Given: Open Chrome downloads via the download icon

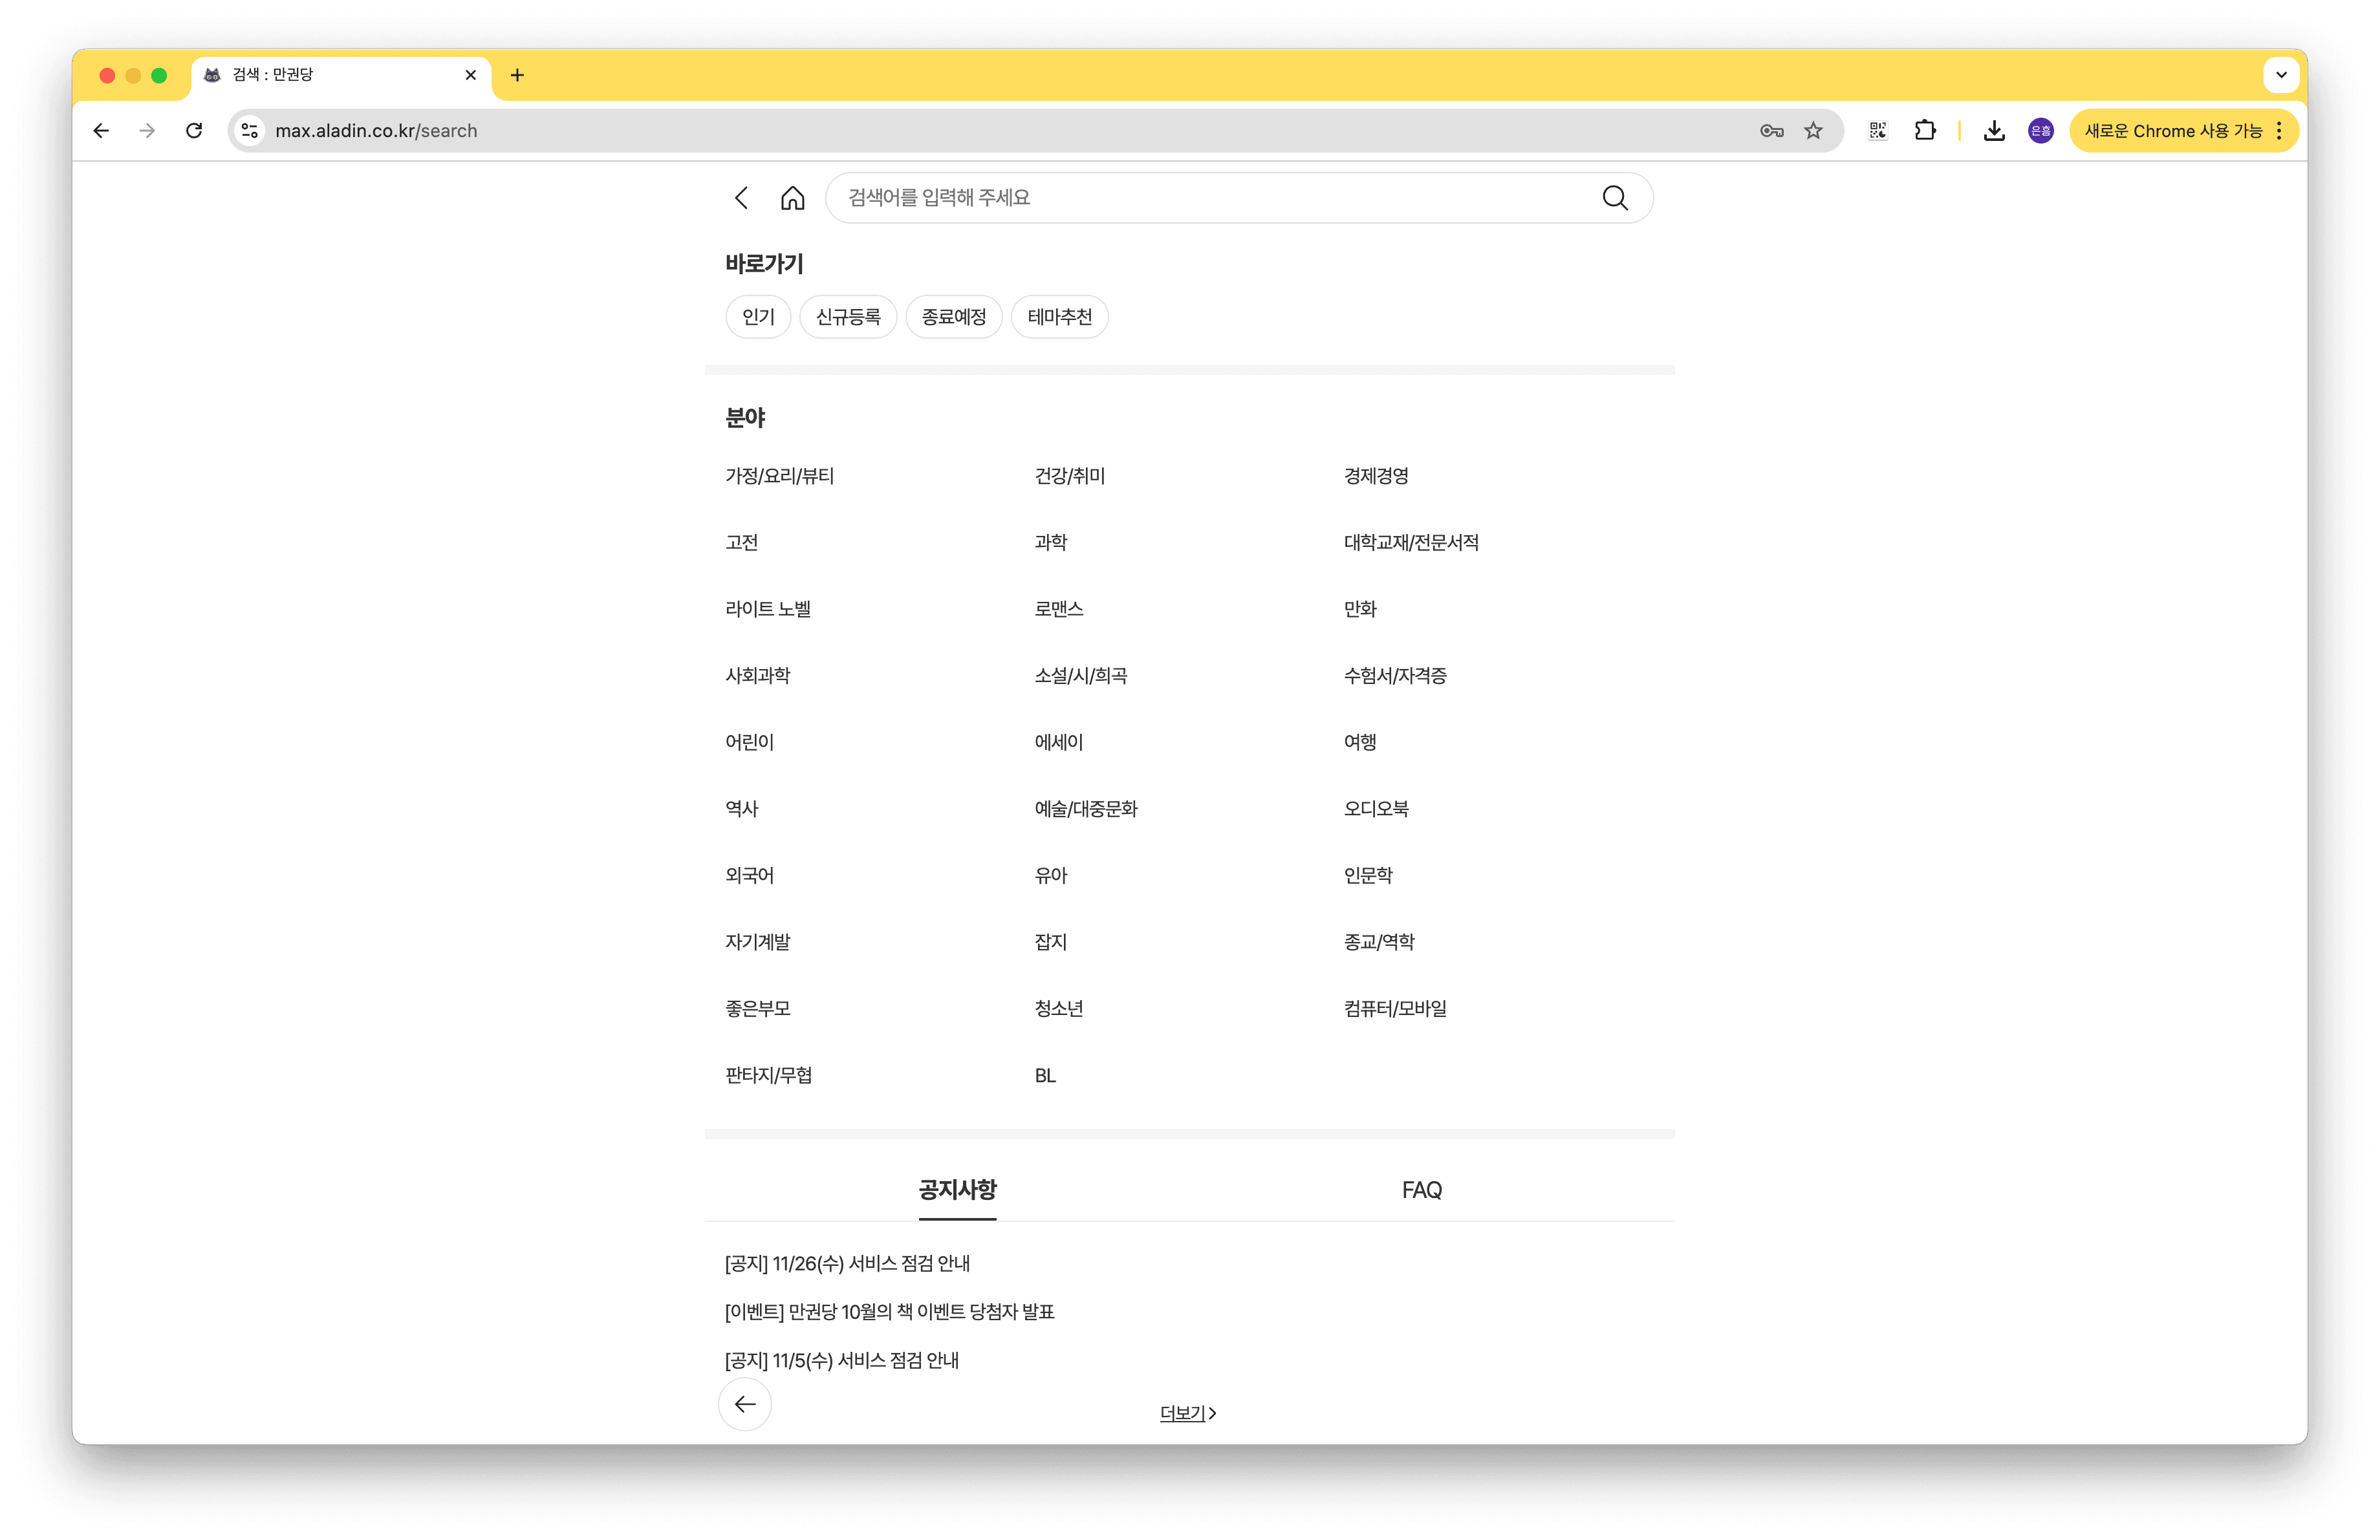Looking at the screenshot, I should pos(1993,130).
